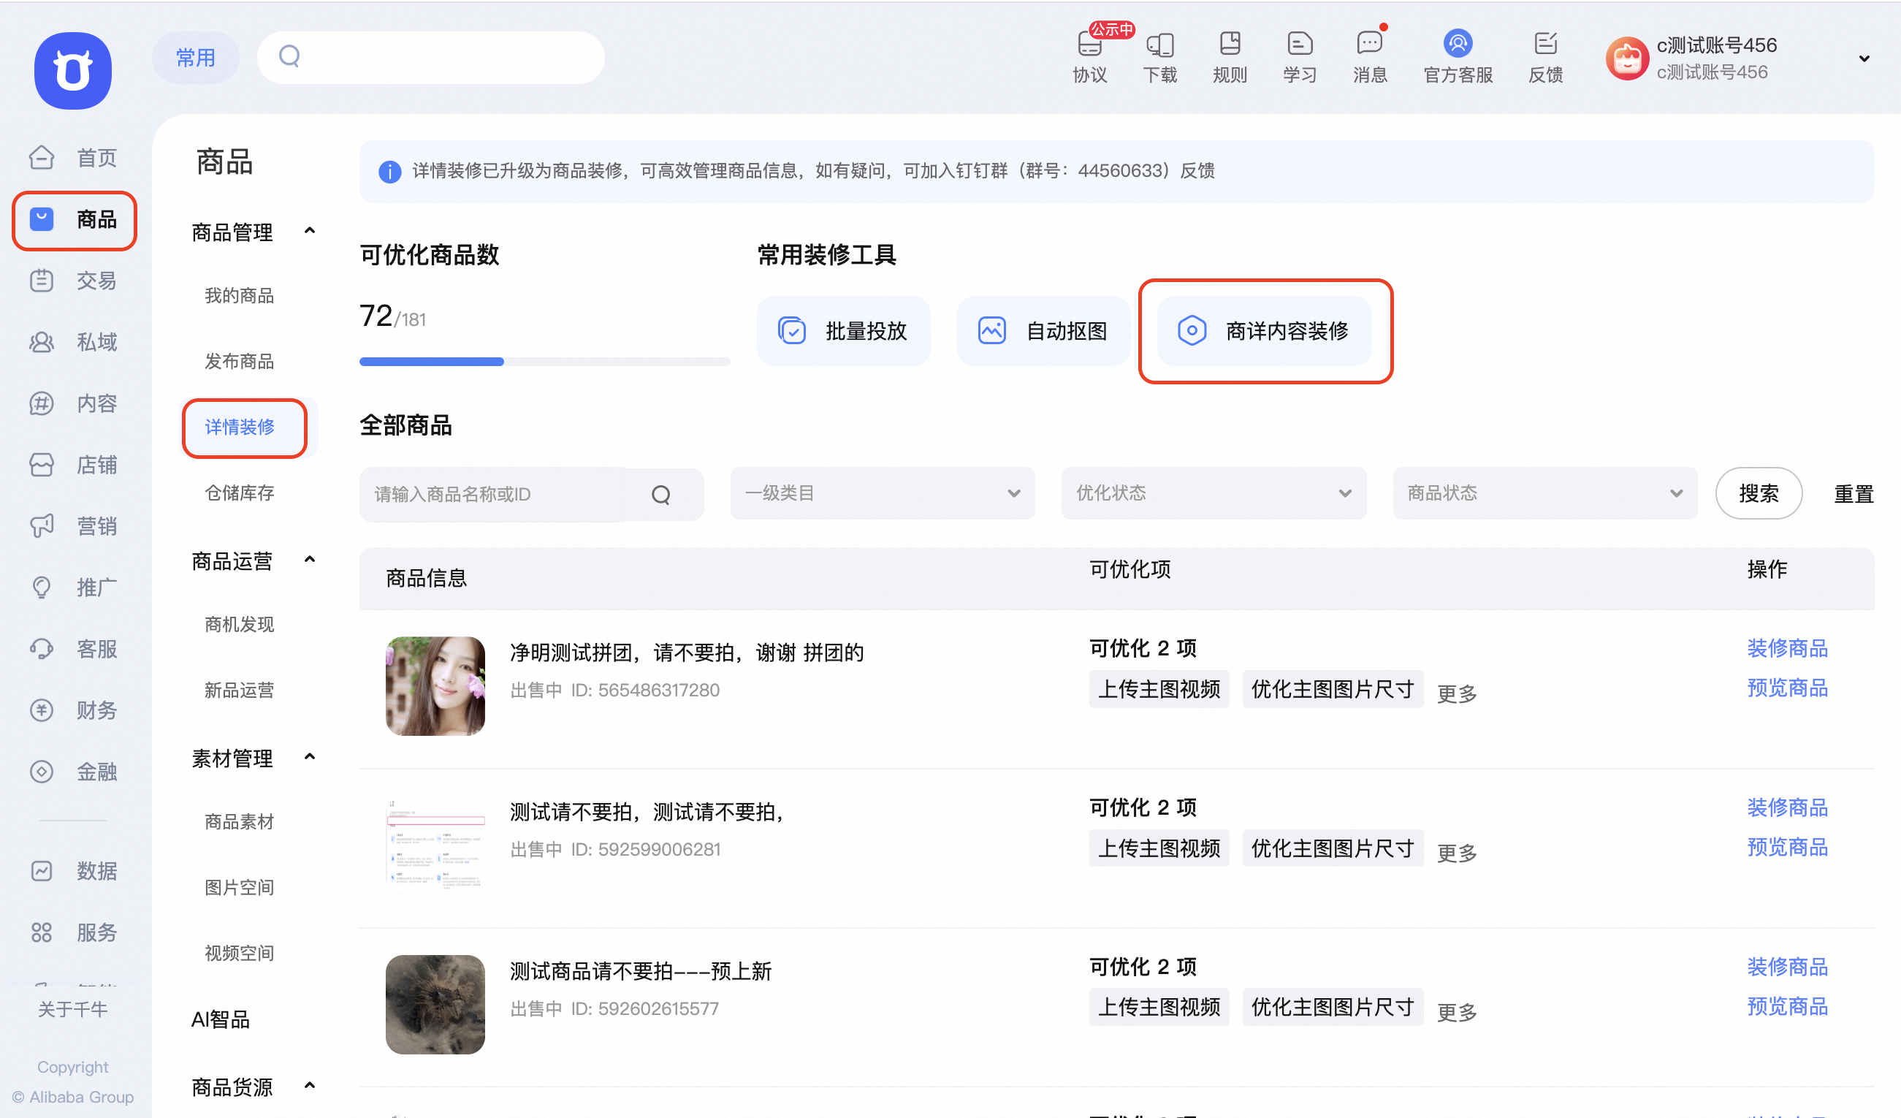Screen dimensions: 1901x1118
Task: Click the Qianniu logo icon
Action: click(73, 71)
